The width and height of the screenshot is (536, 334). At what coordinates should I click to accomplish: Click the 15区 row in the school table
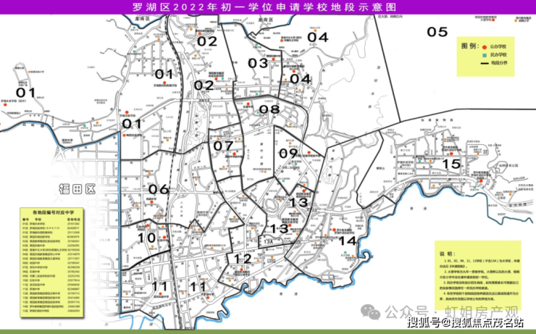[x=51, y=311]
